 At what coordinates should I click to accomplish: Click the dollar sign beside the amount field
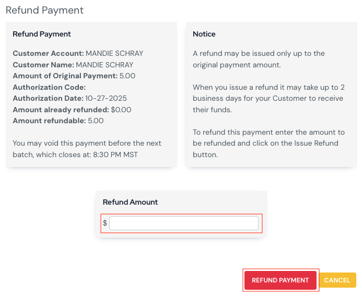click(105, 223)
